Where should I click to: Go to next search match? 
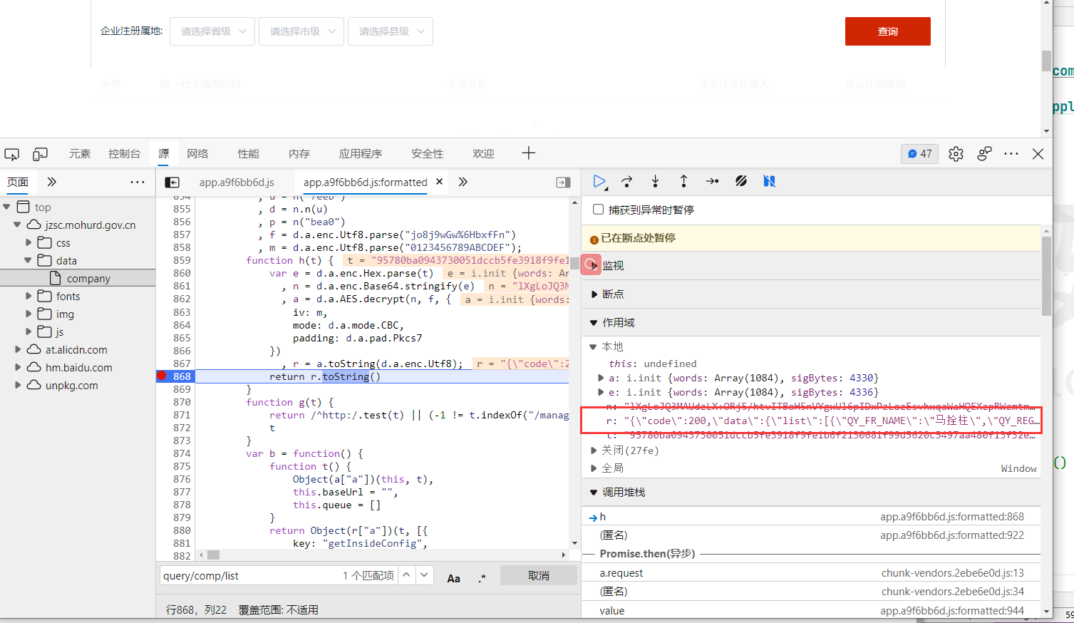[424, 575]
